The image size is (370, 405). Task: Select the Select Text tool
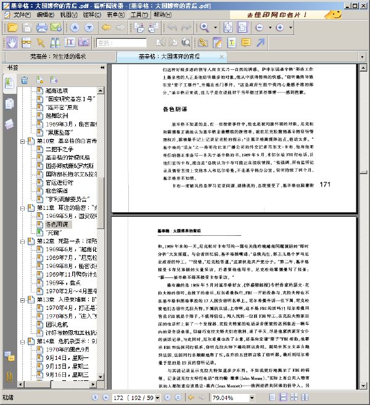pos(70,43)
